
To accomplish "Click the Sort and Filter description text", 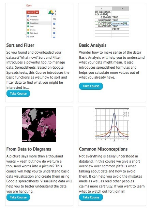I will (x=38, y=70).
